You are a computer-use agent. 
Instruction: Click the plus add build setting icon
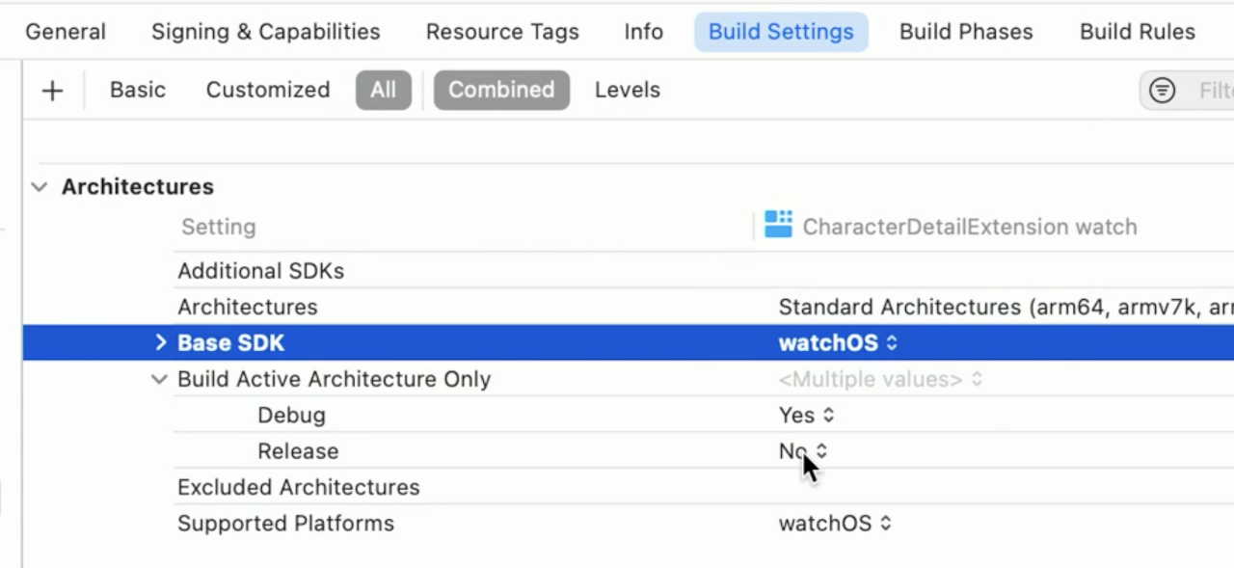[52, 91]
